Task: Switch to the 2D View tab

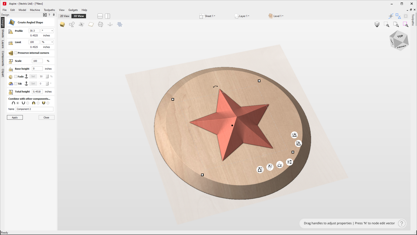Action: click(65, 16)
